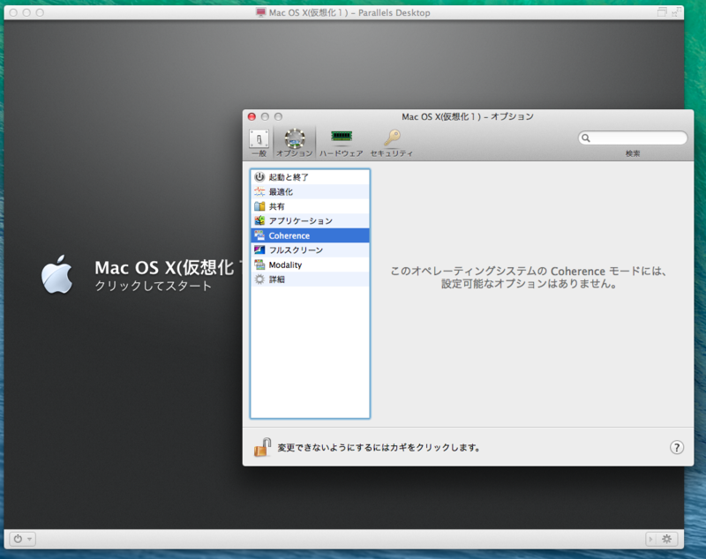Click the folder icon beside 共有

[259, 206]
